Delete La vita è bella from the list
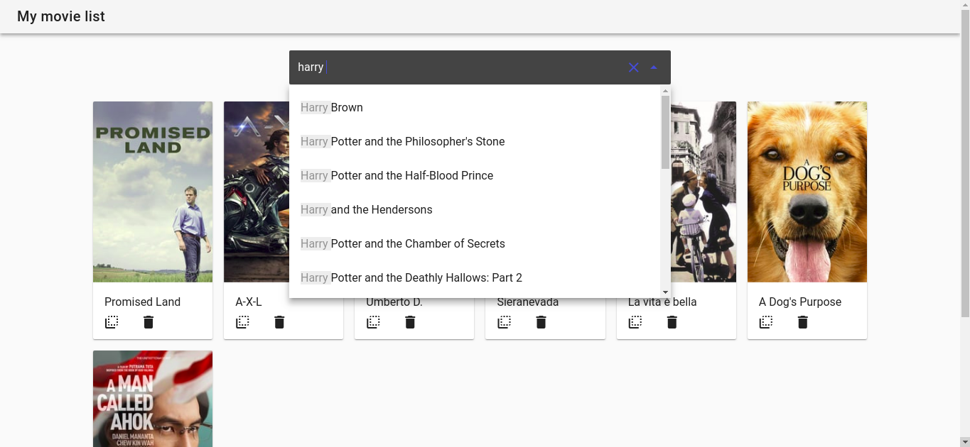 (672, 322)
